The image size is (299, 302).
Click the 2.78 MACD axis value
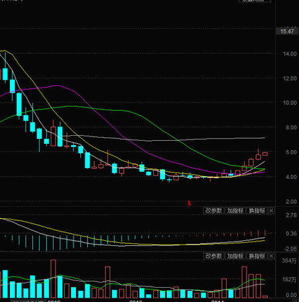[x=291, y=215]
